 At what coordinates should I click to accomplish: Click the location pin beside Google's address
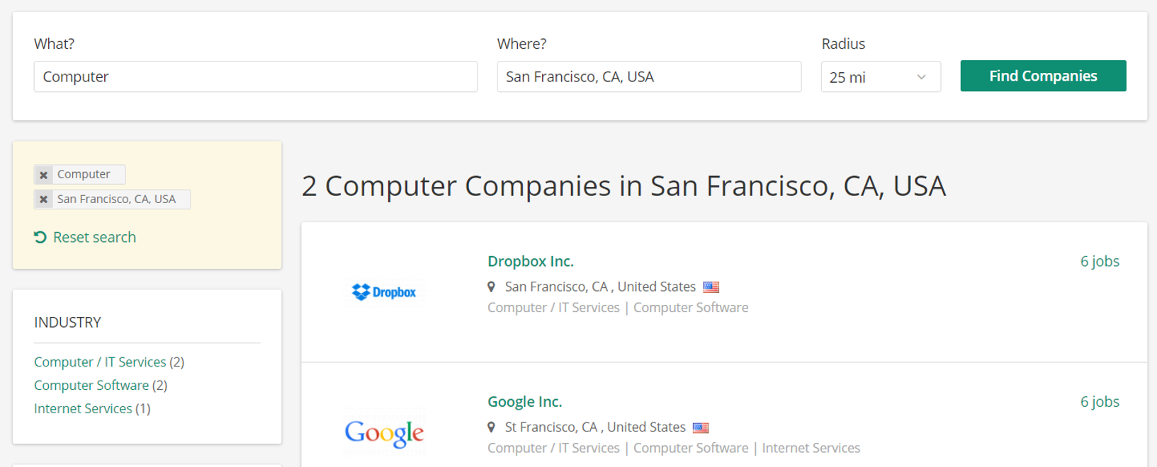(491, 427)
